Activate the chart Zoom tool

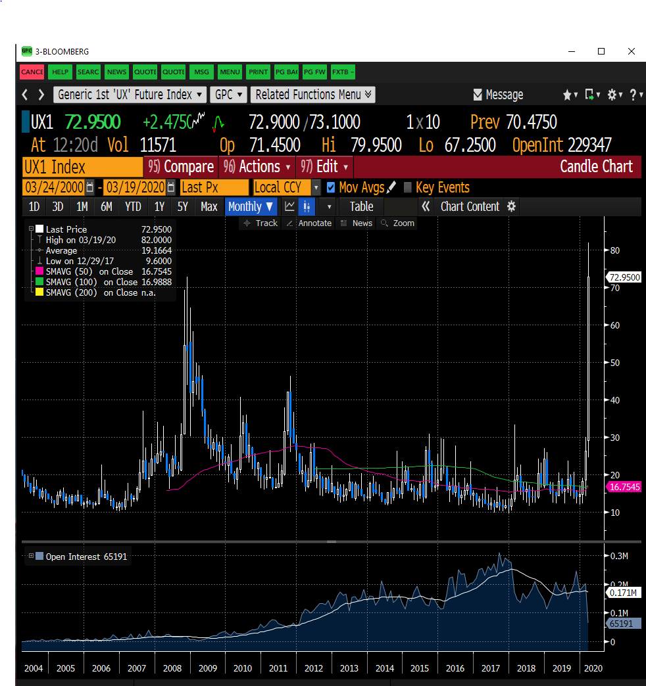pos(398,223)
